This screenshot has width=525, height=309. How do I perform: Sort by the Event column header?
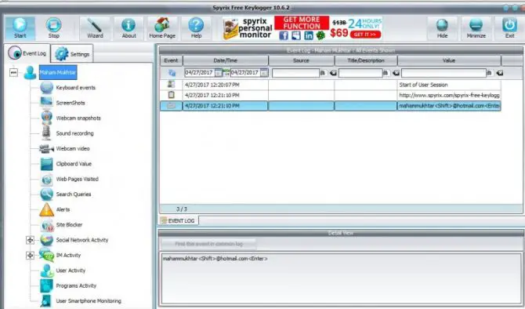point(171,60)
